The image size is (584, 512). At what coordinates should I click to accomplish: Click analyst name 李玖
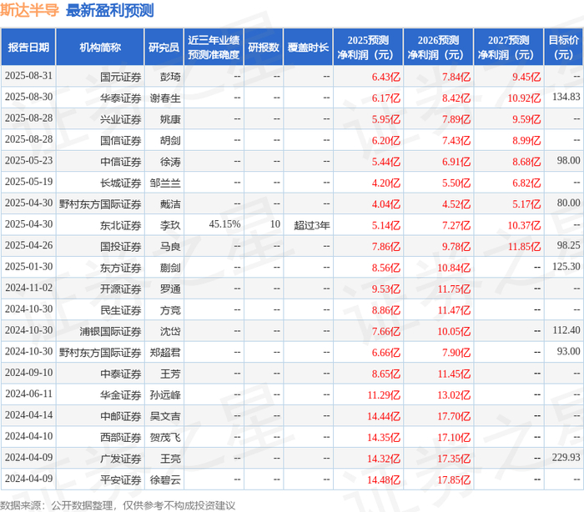pos(170,226)
